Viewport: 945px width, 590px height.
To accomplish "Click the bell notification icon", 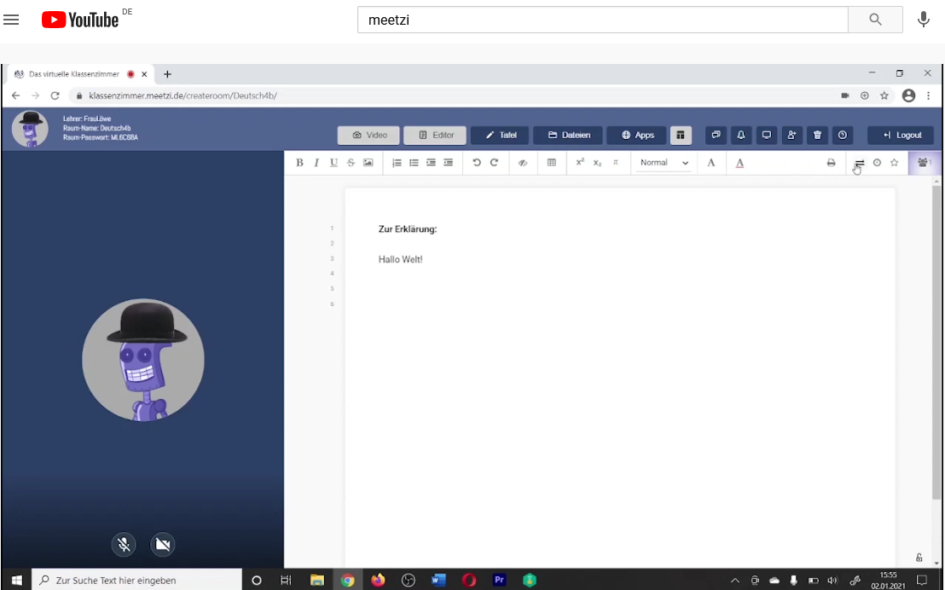I will [x=741, y=135].
